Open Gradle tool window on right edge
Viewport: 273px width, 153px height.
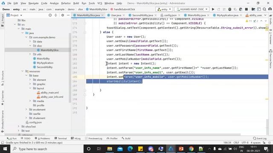coord(270,20)
